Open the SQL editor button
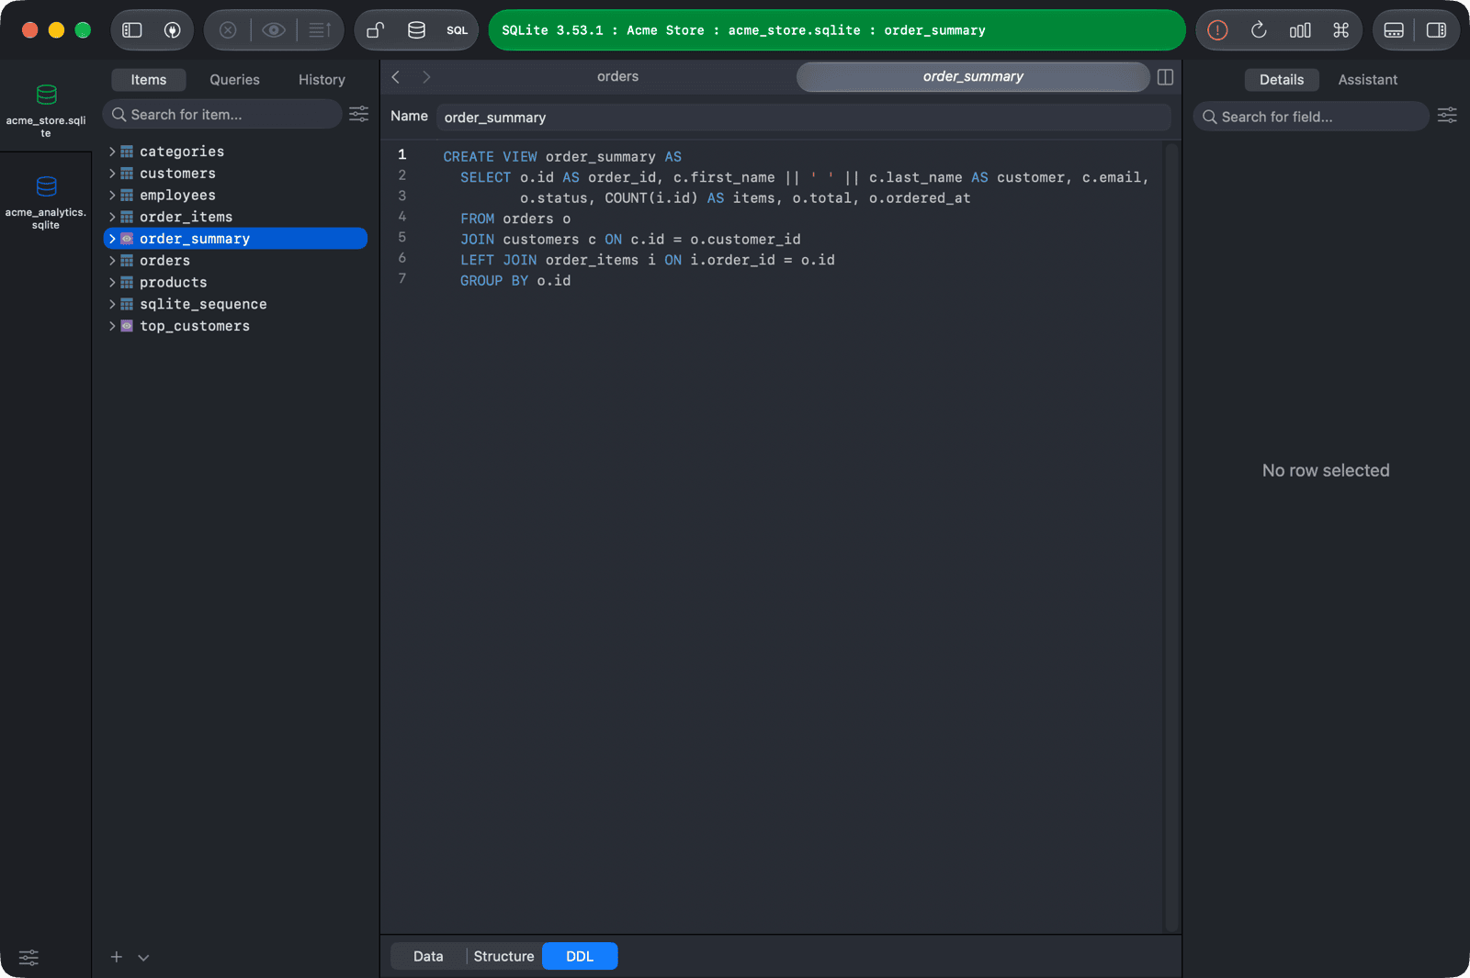Viewport: 1470px width, 978px height. point(457,30)
